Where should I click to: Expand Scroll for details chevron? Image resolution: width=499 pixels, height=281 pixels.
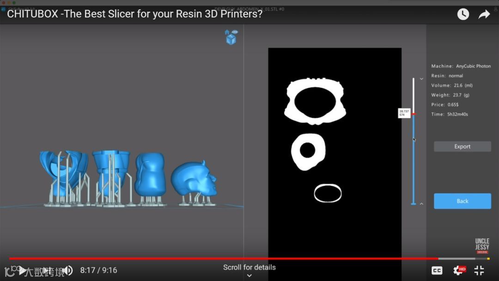249,275
